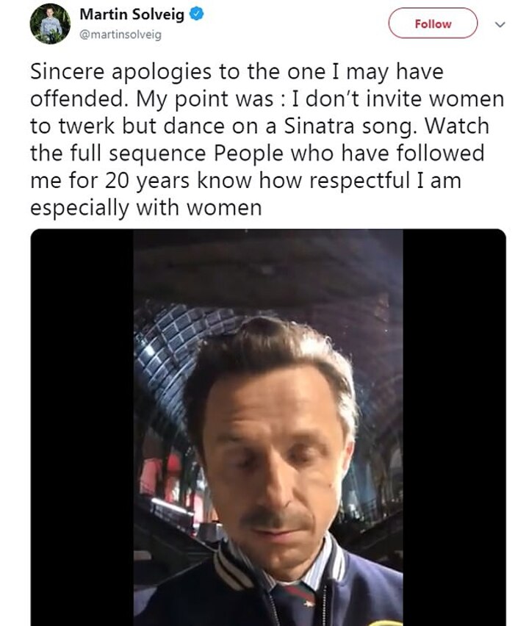Open Martin Solveig's profile avatar

(x=50, y=24)
